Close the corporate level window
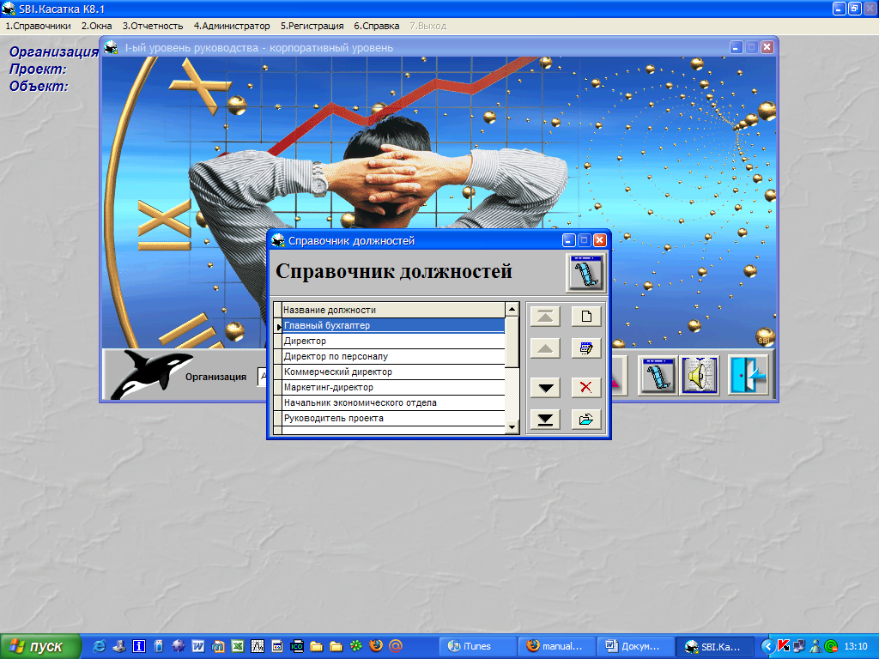Image resolution: width=879 pixels, height=659 pixels. tap(767, 48)
